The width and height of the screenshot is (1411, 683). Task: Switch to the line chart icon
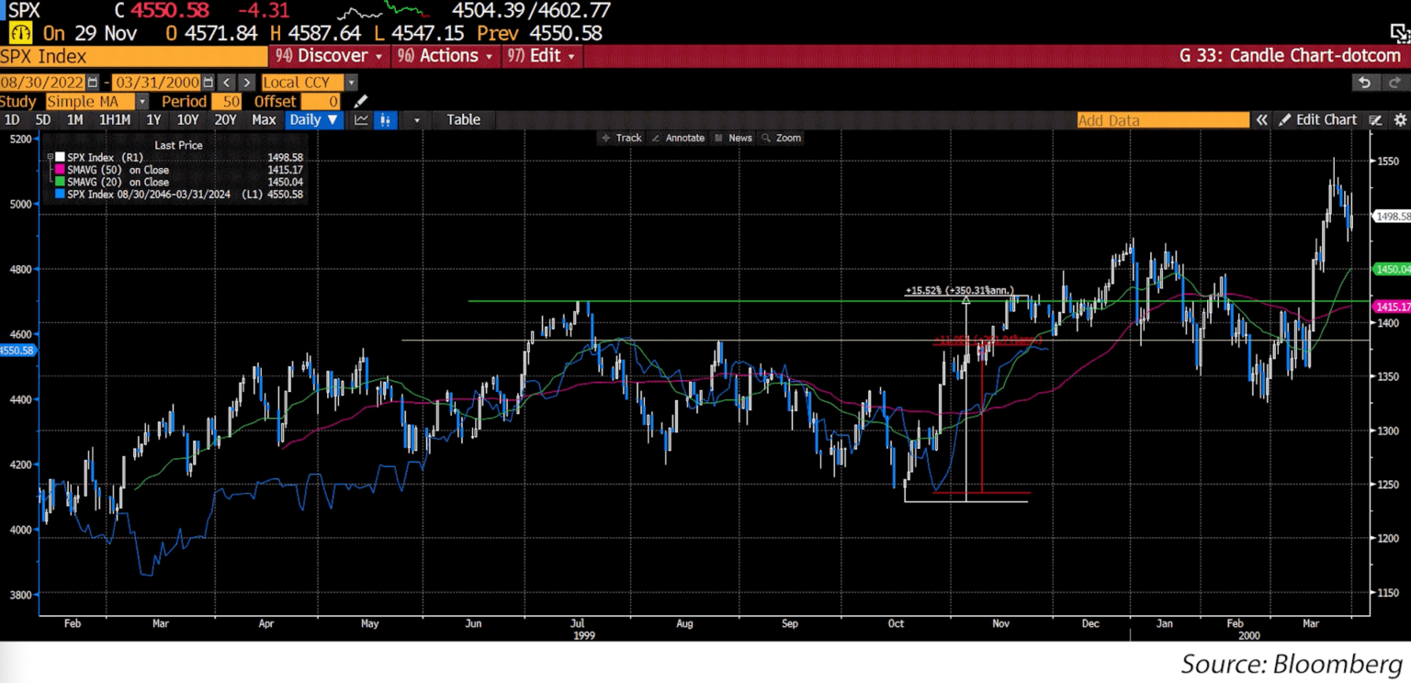click(x=361, y=119)
